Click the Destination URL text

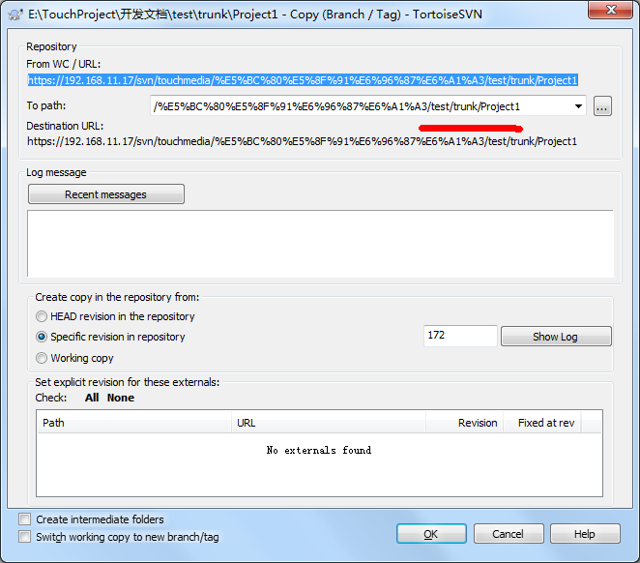coord(302,141)
